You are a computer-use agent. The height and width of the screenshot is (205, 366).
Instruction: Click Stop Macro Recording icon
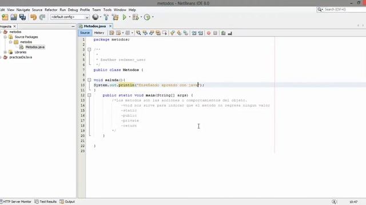click(x=215, y=33)
